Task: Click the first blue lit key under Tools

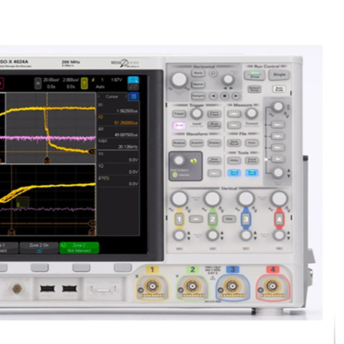Action: pos(234,173)
